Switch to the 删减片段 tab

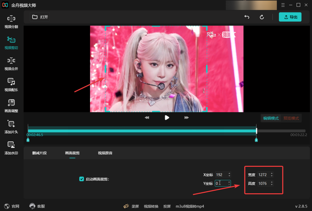pyautogui.click(x=39, y=153)
